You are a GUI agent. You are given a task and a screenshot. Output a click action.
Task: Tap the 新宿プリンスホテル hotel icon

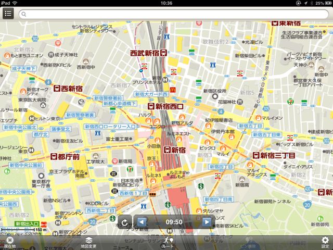click(165, 80)
